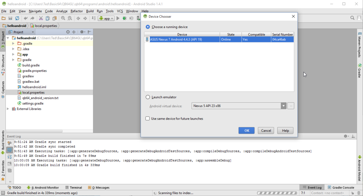Select the 'Launch emulator' radio button
Screen dimensions: 363x196
[148, 97]
